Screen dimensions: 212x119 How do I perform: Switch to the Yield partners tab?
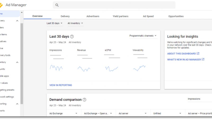(120, 16)
